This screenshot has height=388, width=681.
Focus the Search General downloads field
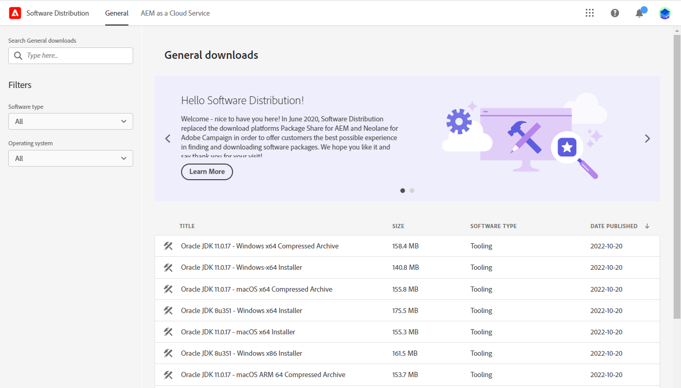click(71, 56)
